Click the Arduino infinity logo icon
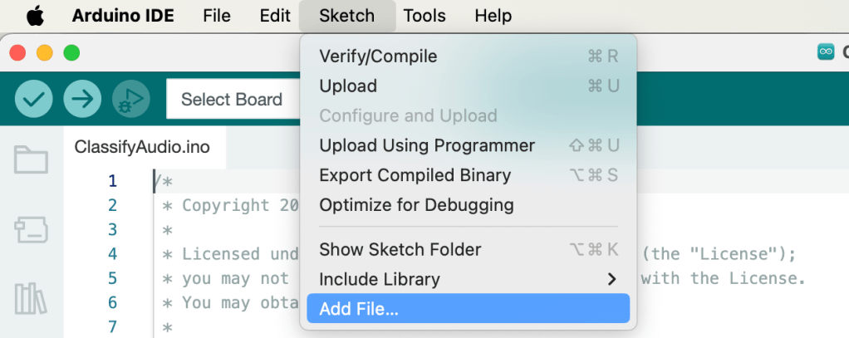 point(826,52)
